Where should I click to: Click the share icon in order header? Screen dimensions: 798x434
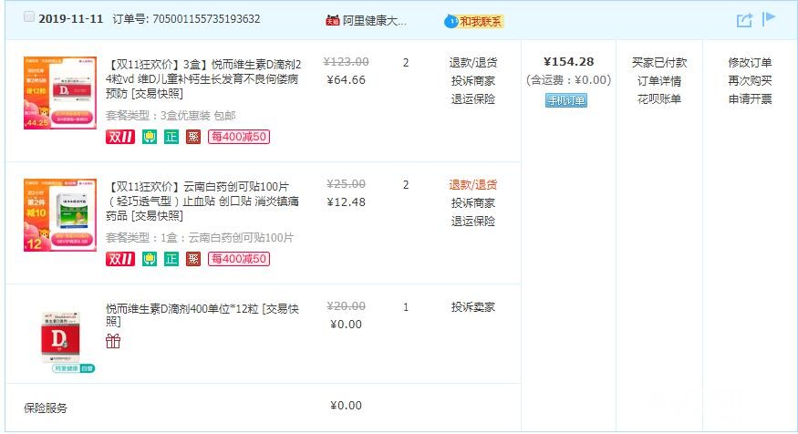[x=744, y=20]
